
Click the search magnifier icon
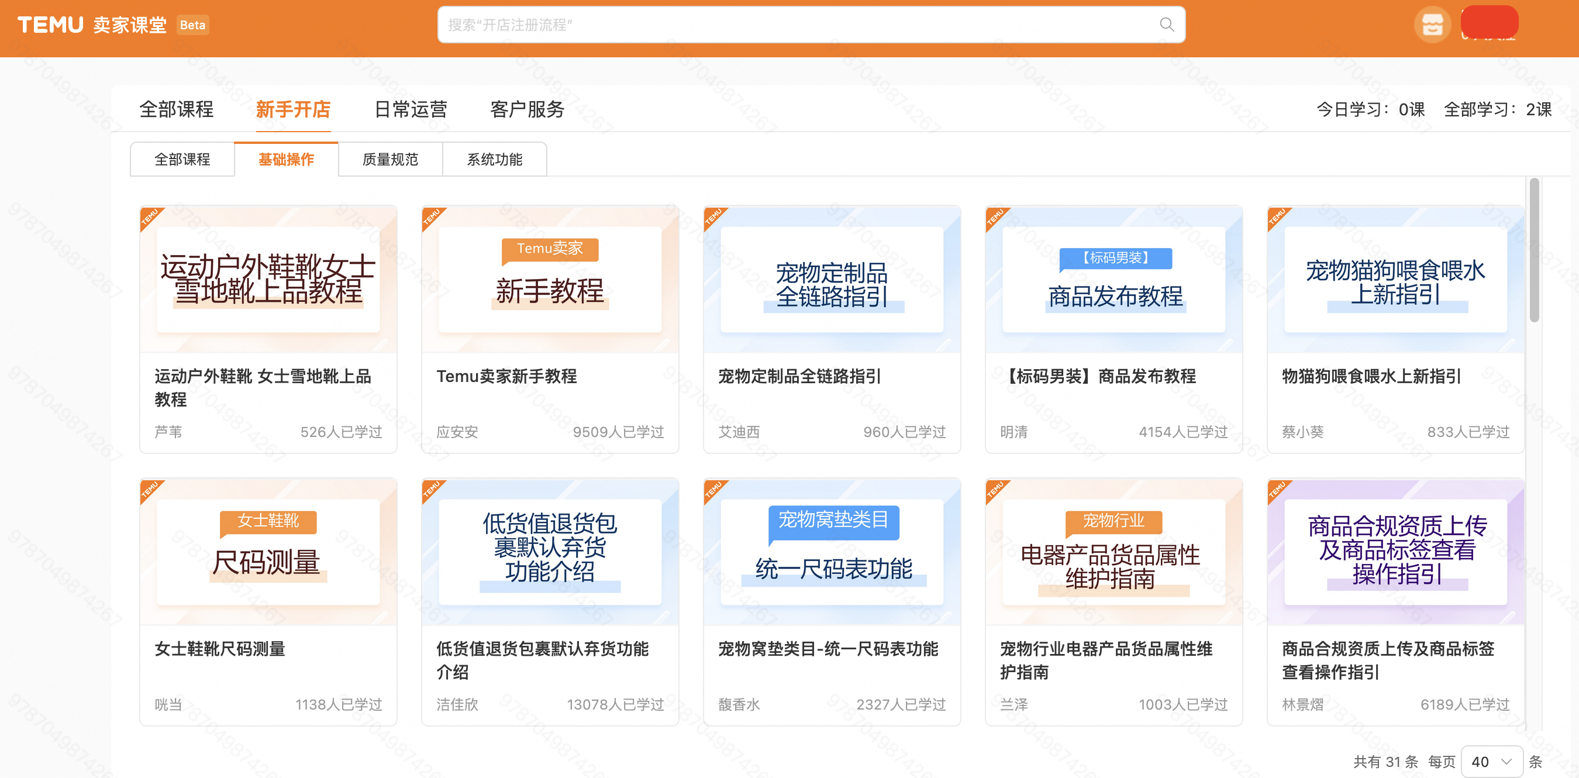[1167, 25]
